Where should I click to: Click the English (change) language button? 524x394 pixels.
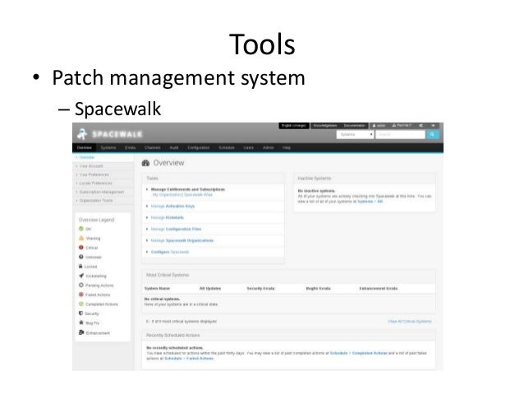coord(293,126)
